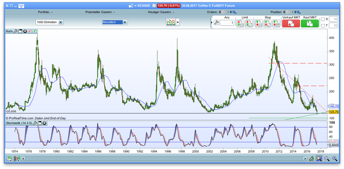The image size is (344, 169).
Task: Click the left arrow of the time scrollbar
Action: (x=23, y=158)
